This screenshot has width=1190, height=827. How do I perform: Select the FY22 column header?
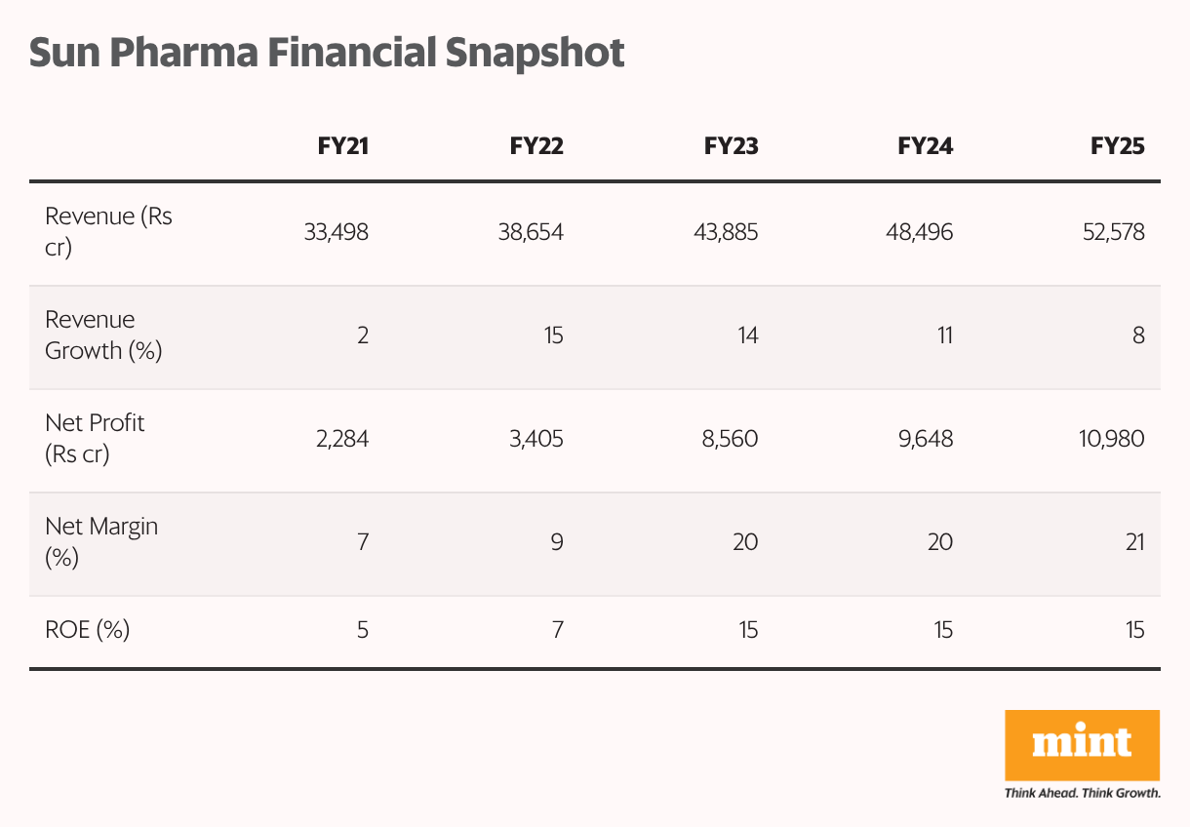coord(536,146)
